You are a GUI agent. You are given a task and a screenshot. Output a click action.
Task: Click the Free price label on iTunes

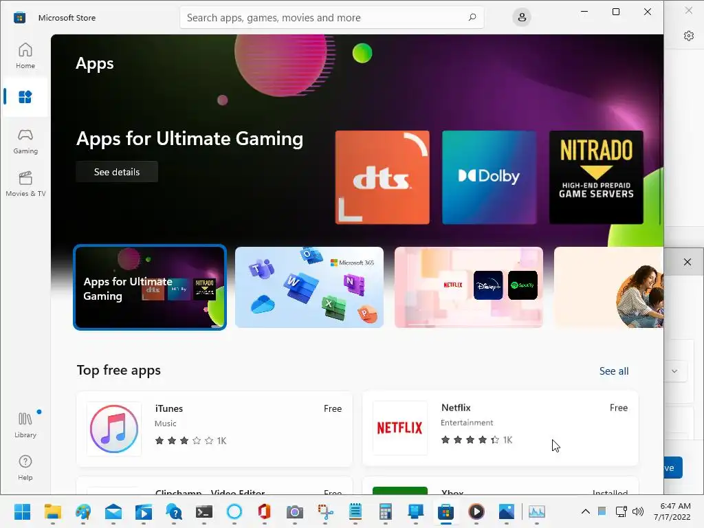click(x=333, y=408)
